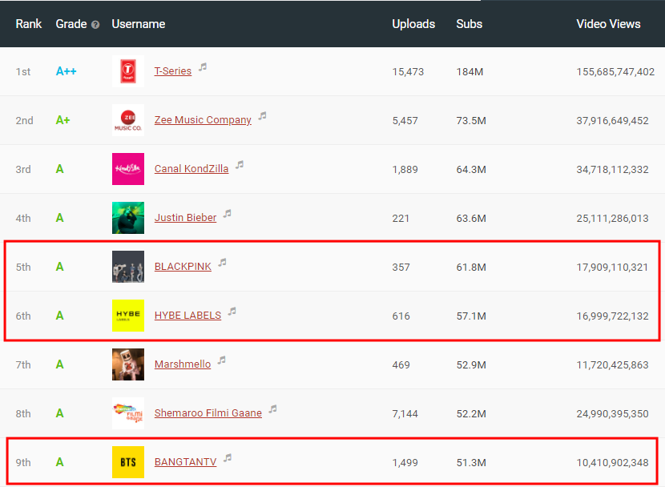Open the BANGTANTV channel link
The height and width of the screenshot is (487, 665).
click(x=185, y=462)
